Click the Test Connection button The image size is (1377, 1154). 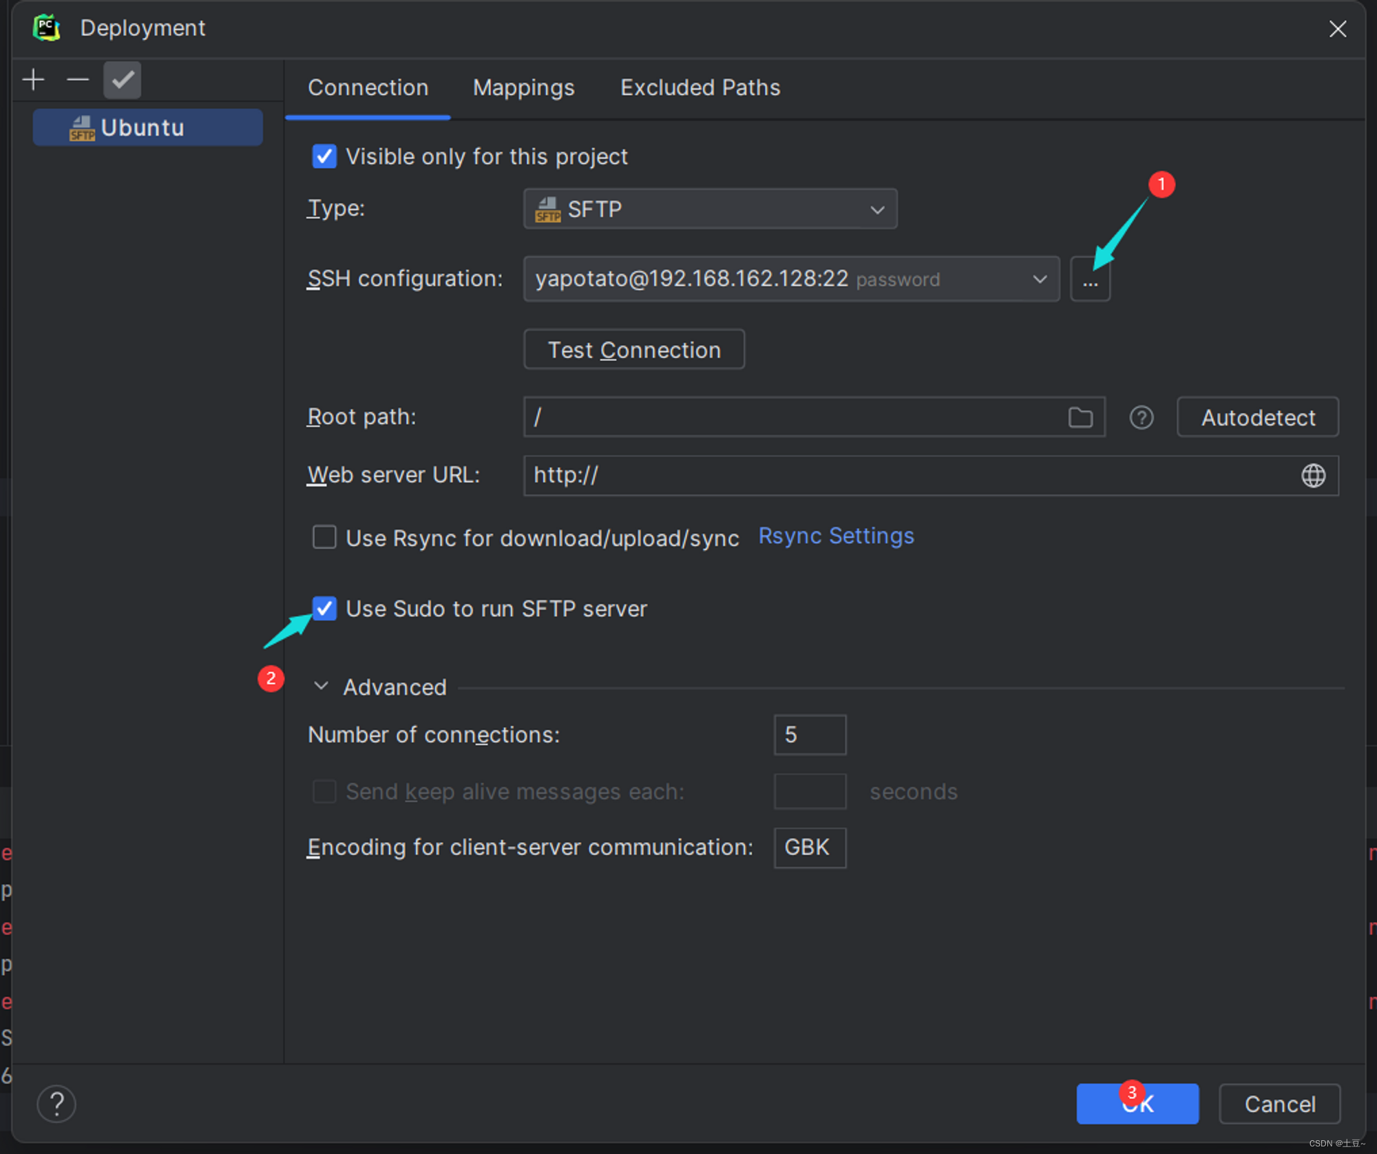[x=634, y=350]
